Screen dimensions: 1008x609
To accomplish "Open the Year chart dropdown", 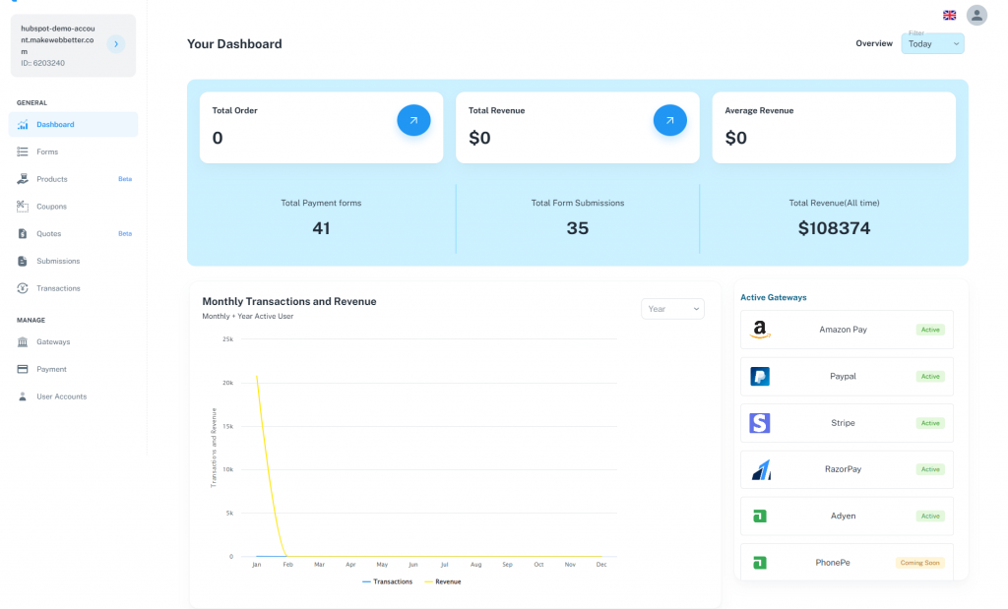I will click(x=672, y=309).
